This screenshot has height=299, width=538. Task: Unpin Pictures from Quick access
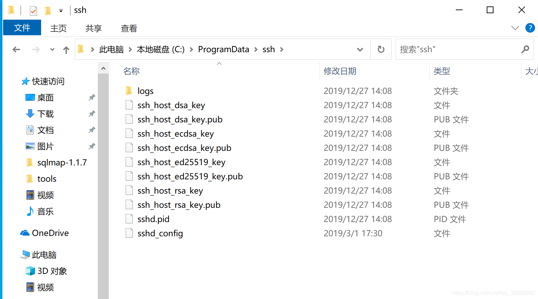(x=92, y=146)
